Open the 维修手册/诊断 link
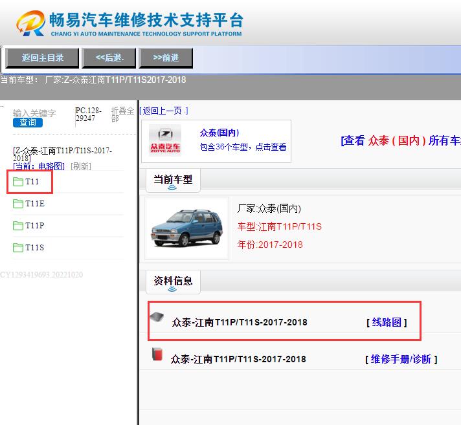461x425 pixels. pyautogui.click(x=401, y=359)
